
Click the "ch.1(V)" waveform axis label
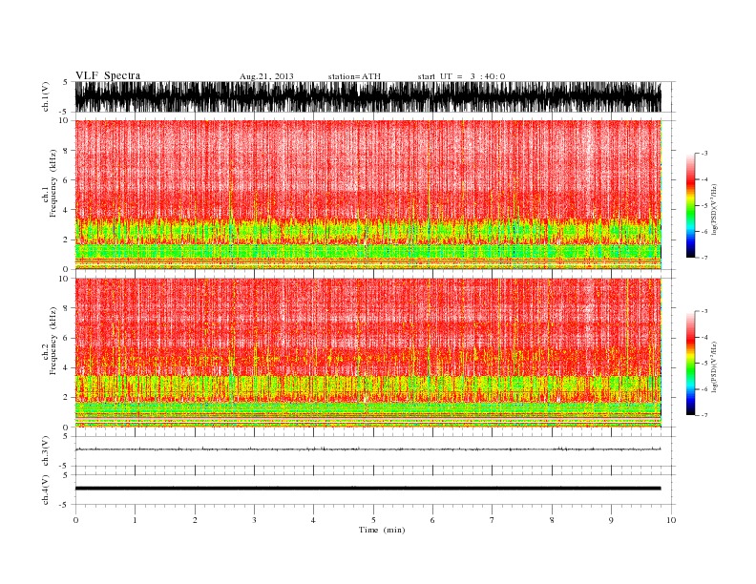pos(46,96)
